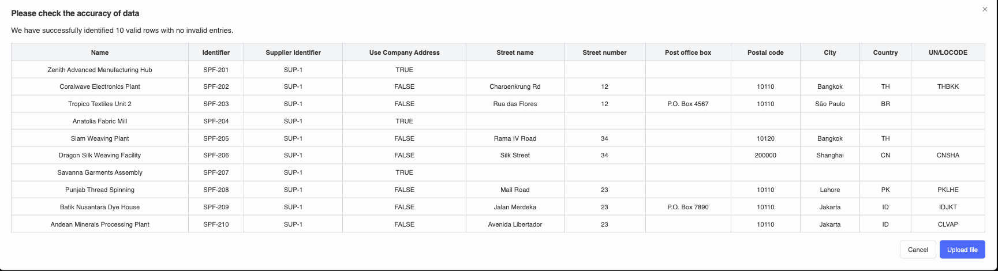Select the Dragon Silk Weaving Facility cell

100,155
